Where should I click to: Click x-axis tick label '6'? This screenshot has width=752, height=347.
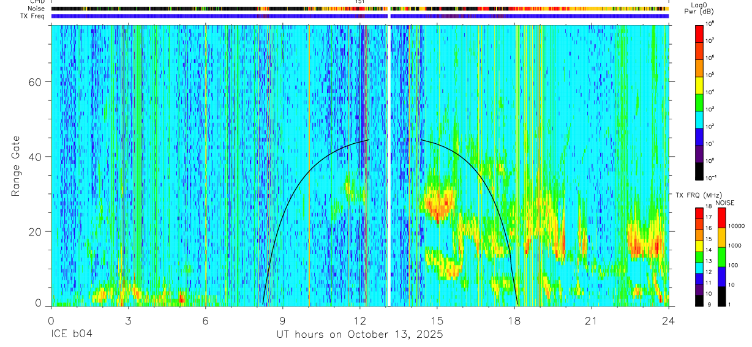pyautogui.click(x=205, y=321)
